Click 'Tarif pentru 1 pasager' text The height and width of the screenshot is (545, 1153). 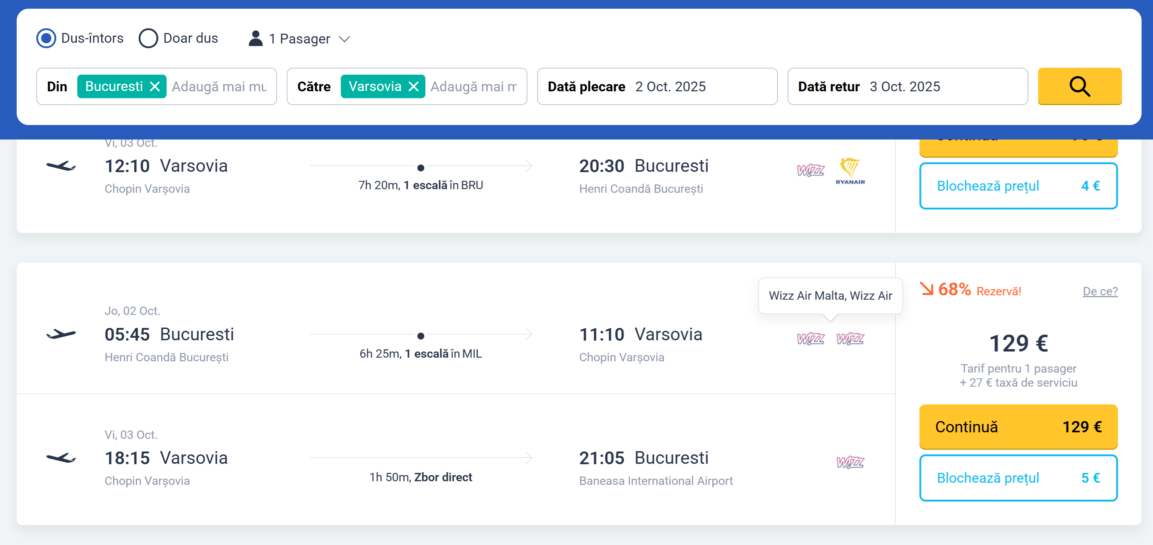(1018, 369)
